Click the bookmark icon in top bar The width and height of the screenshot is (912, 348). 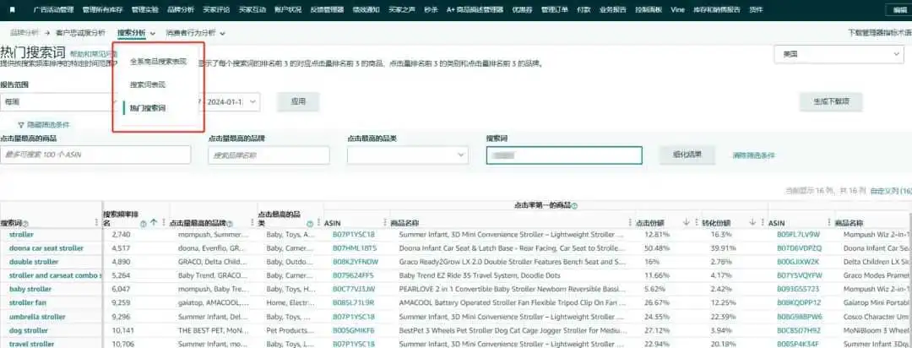coord(13,10)
